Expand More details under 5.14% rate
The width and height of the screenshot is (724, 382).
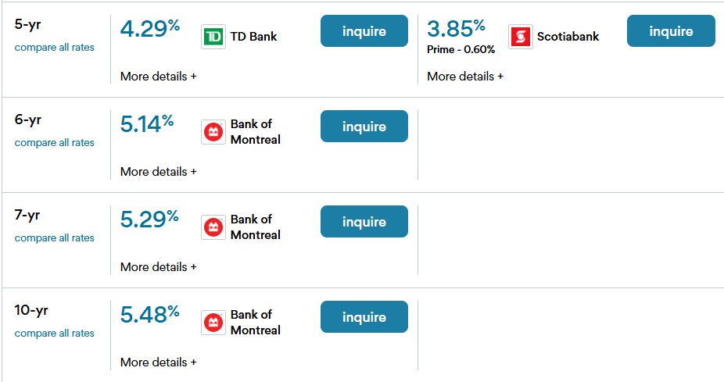[x=158, y=172]
